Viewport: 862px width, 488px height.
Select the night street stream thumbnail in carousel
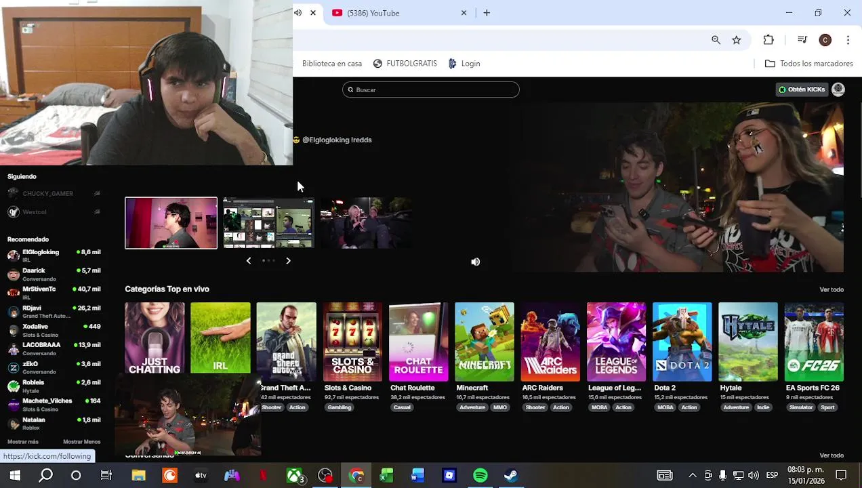pyautogui.click(x=366, y=223)
